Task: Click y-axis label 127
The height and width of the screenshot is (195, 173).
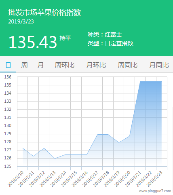Action: point(8,150)
